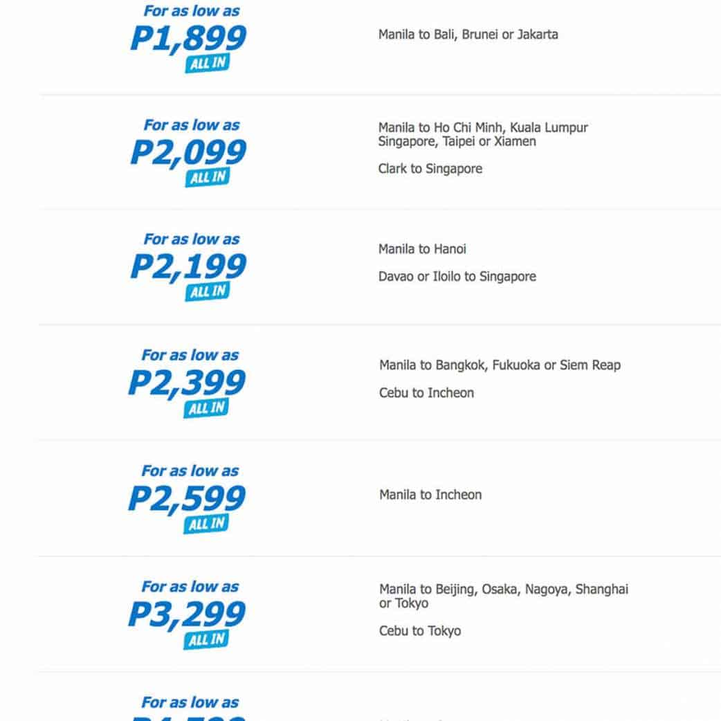Select the P1,899 fare price
This screenshot has height=721, width=721.
coord(188,39)
